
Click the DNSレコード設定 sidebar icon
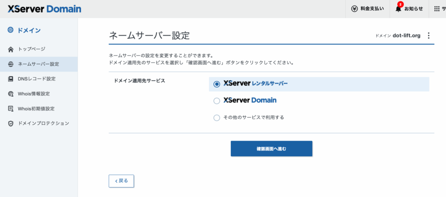click(11, 79)
